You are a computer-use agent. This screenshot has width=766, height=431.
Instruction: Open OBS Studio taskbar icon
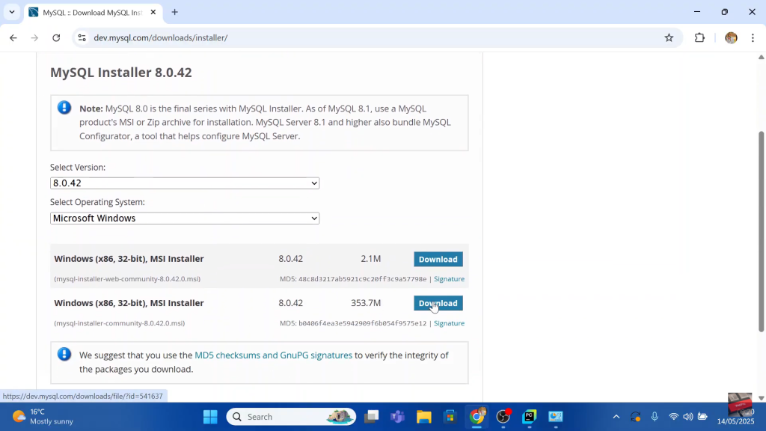point(503,417)
